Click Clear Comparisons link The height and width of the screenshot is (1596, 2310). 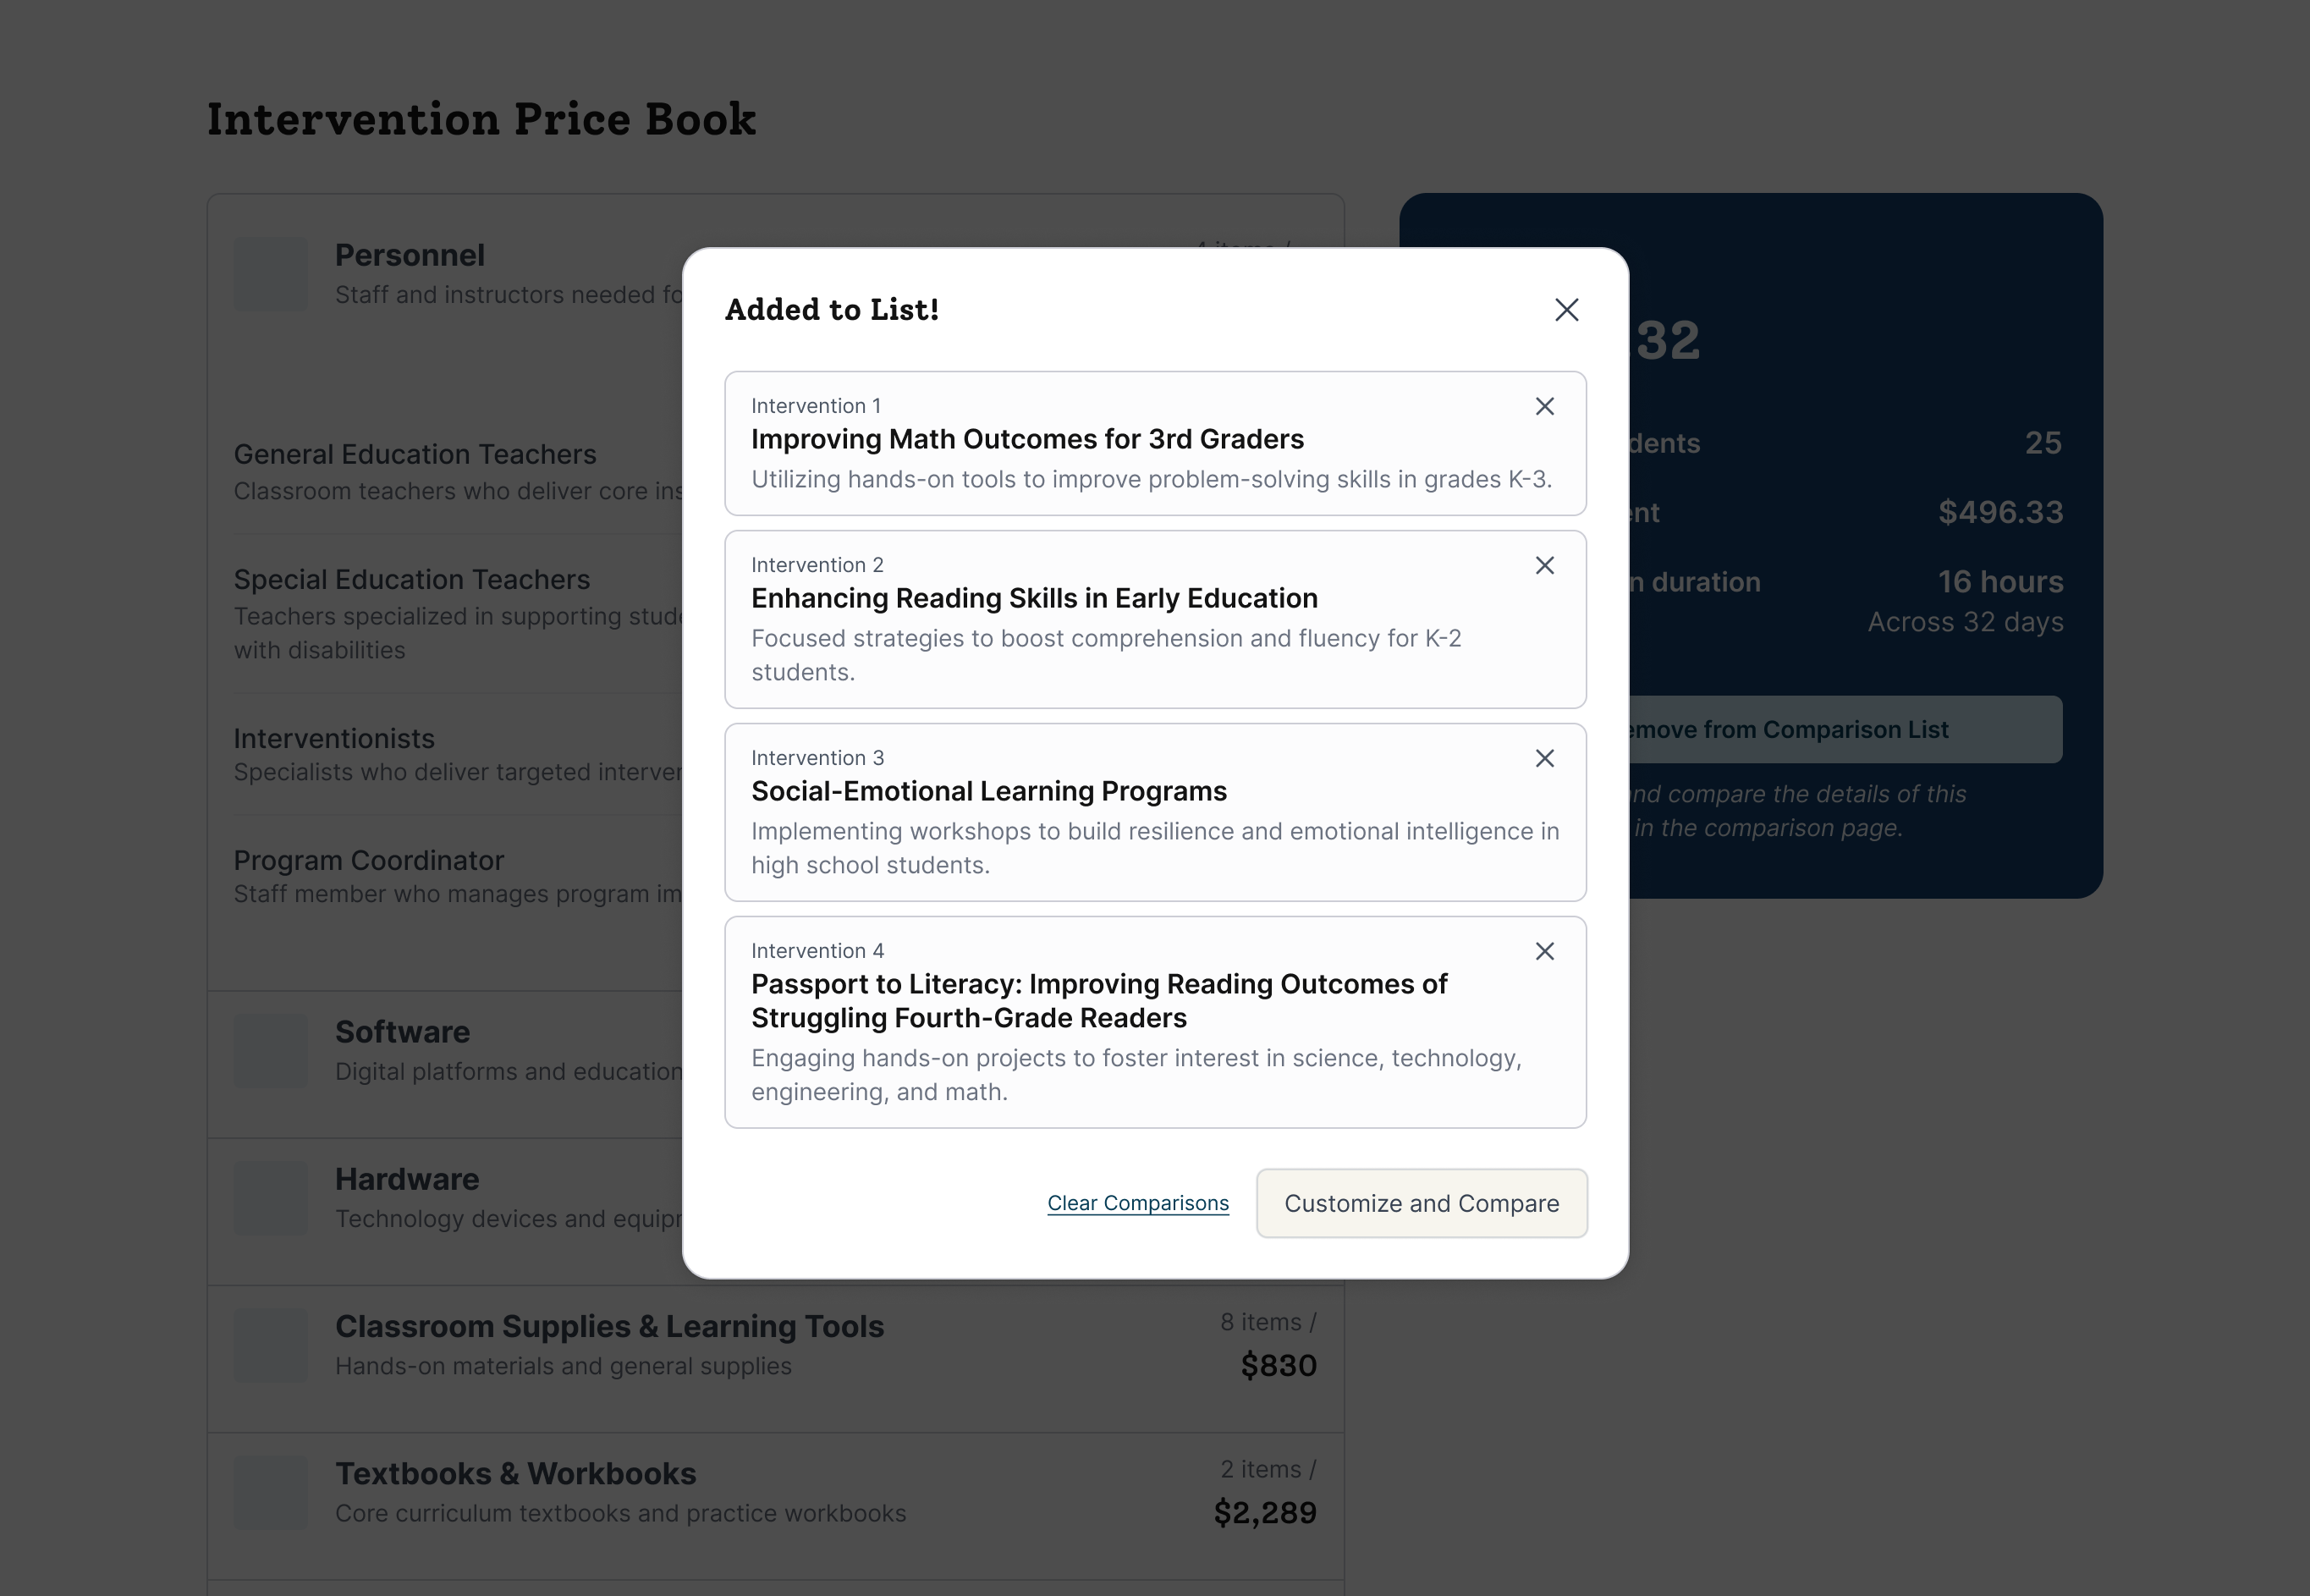click(1138, 1203)
